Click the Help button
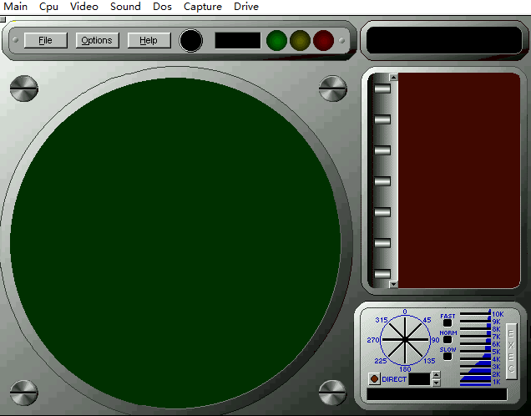This screenshot has width=531, height=416. click(x=149, y=40)
